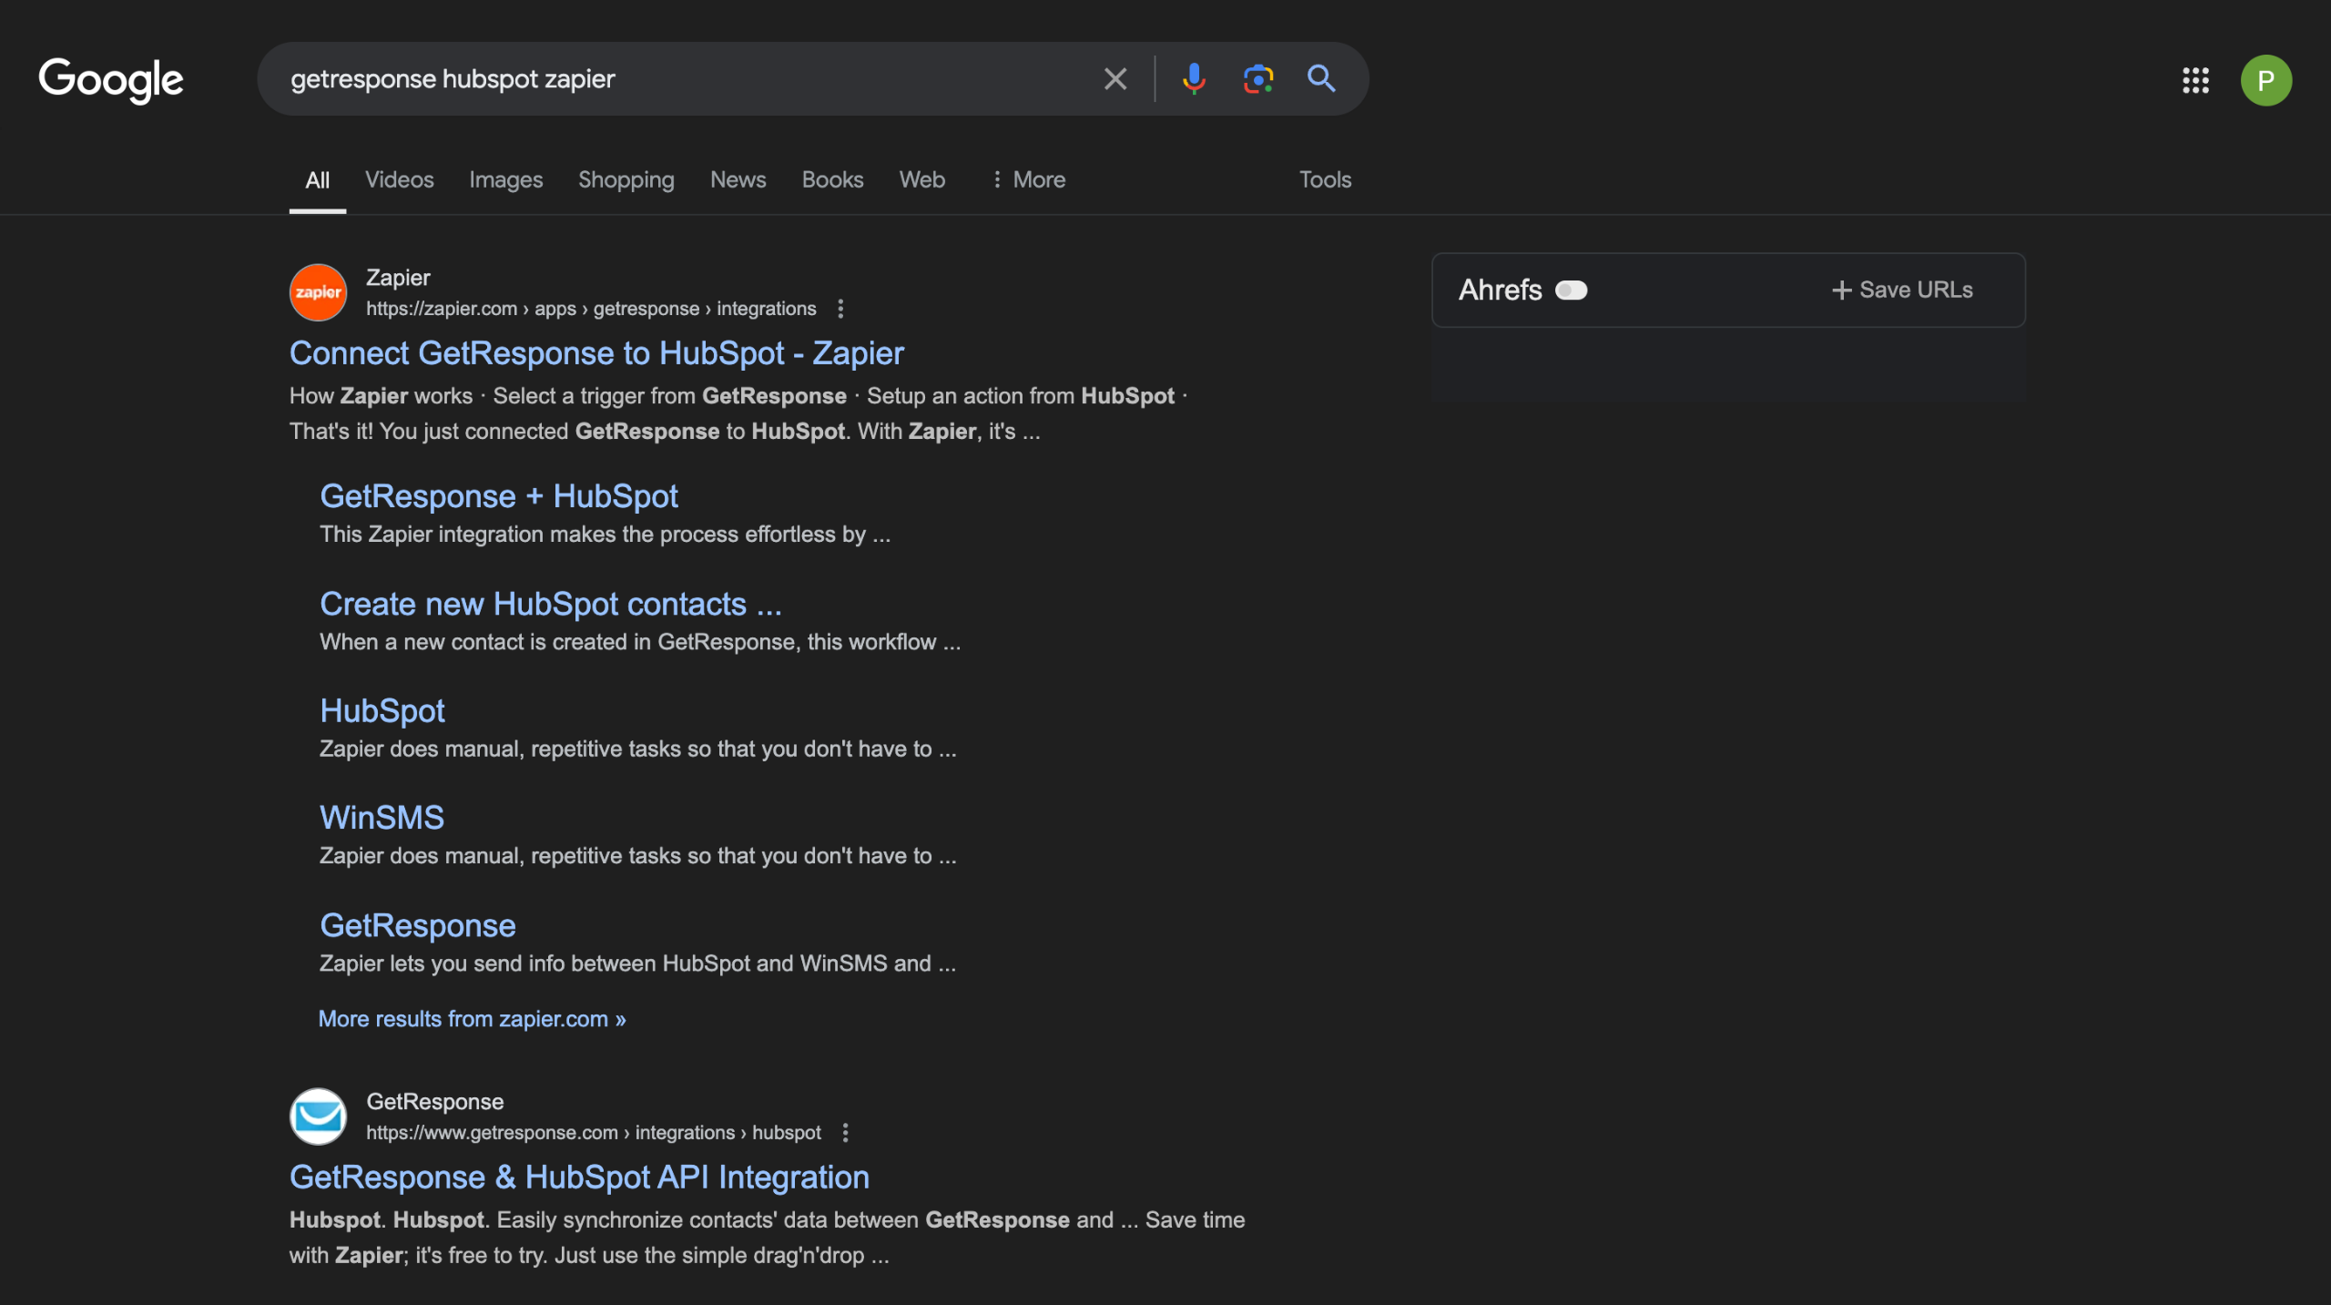Switch to the Images tab
Viewport: 2331px width, 1305px height.
[505, 179]
